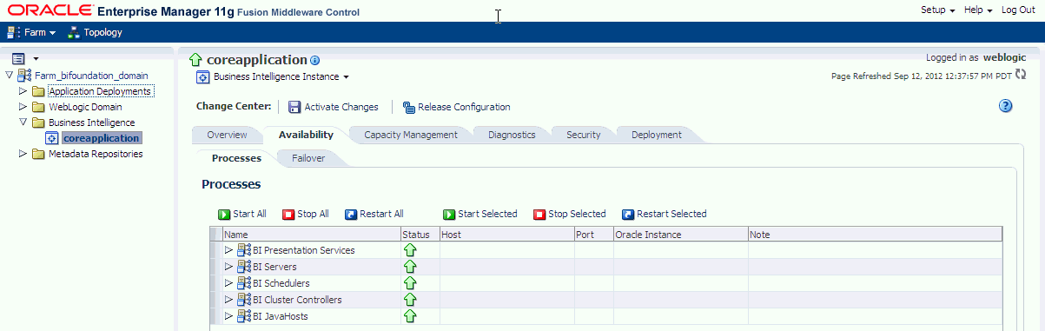Screen dimensions: 1045x331
Task: Click the coreapplication gear icon in tree
Action: click(52, 138)
